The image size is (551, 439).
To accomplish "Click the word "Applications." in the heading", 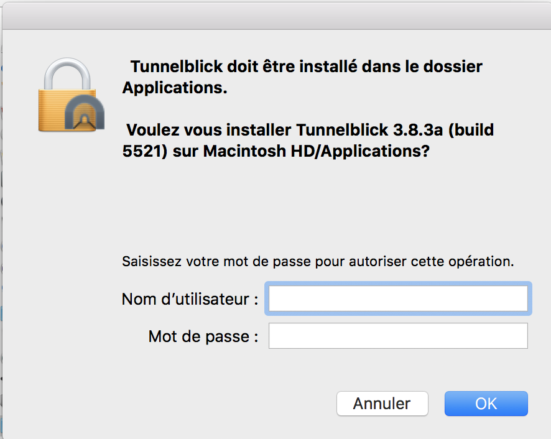I will [175, 88].
